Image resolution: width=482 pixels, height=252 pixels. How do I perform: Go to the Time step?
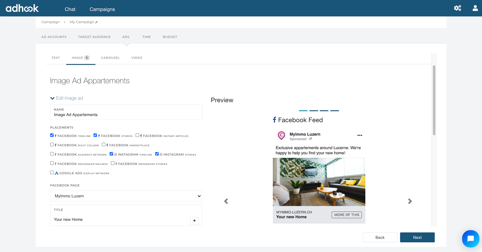coord(147,37)
